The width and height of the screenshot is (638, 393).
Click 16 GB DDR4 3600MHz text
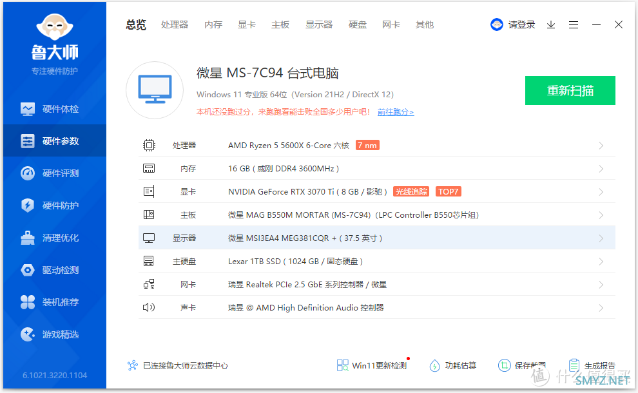[284, 168]
